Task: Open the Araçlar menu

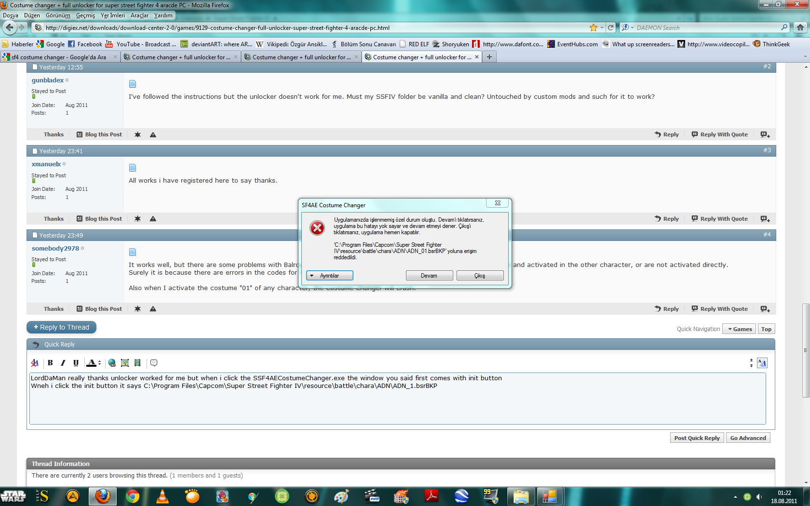Action: coord(139,15)
